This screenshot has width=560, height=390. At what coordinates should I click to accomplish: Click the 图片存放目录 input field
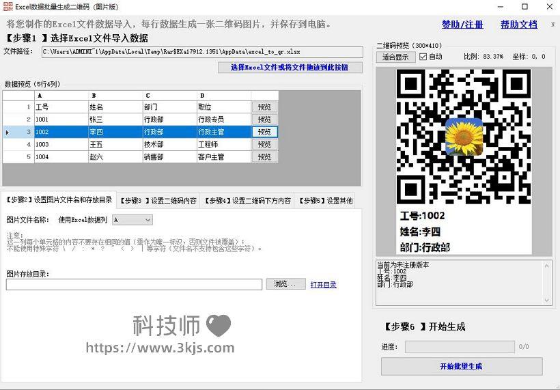point(134,284)
